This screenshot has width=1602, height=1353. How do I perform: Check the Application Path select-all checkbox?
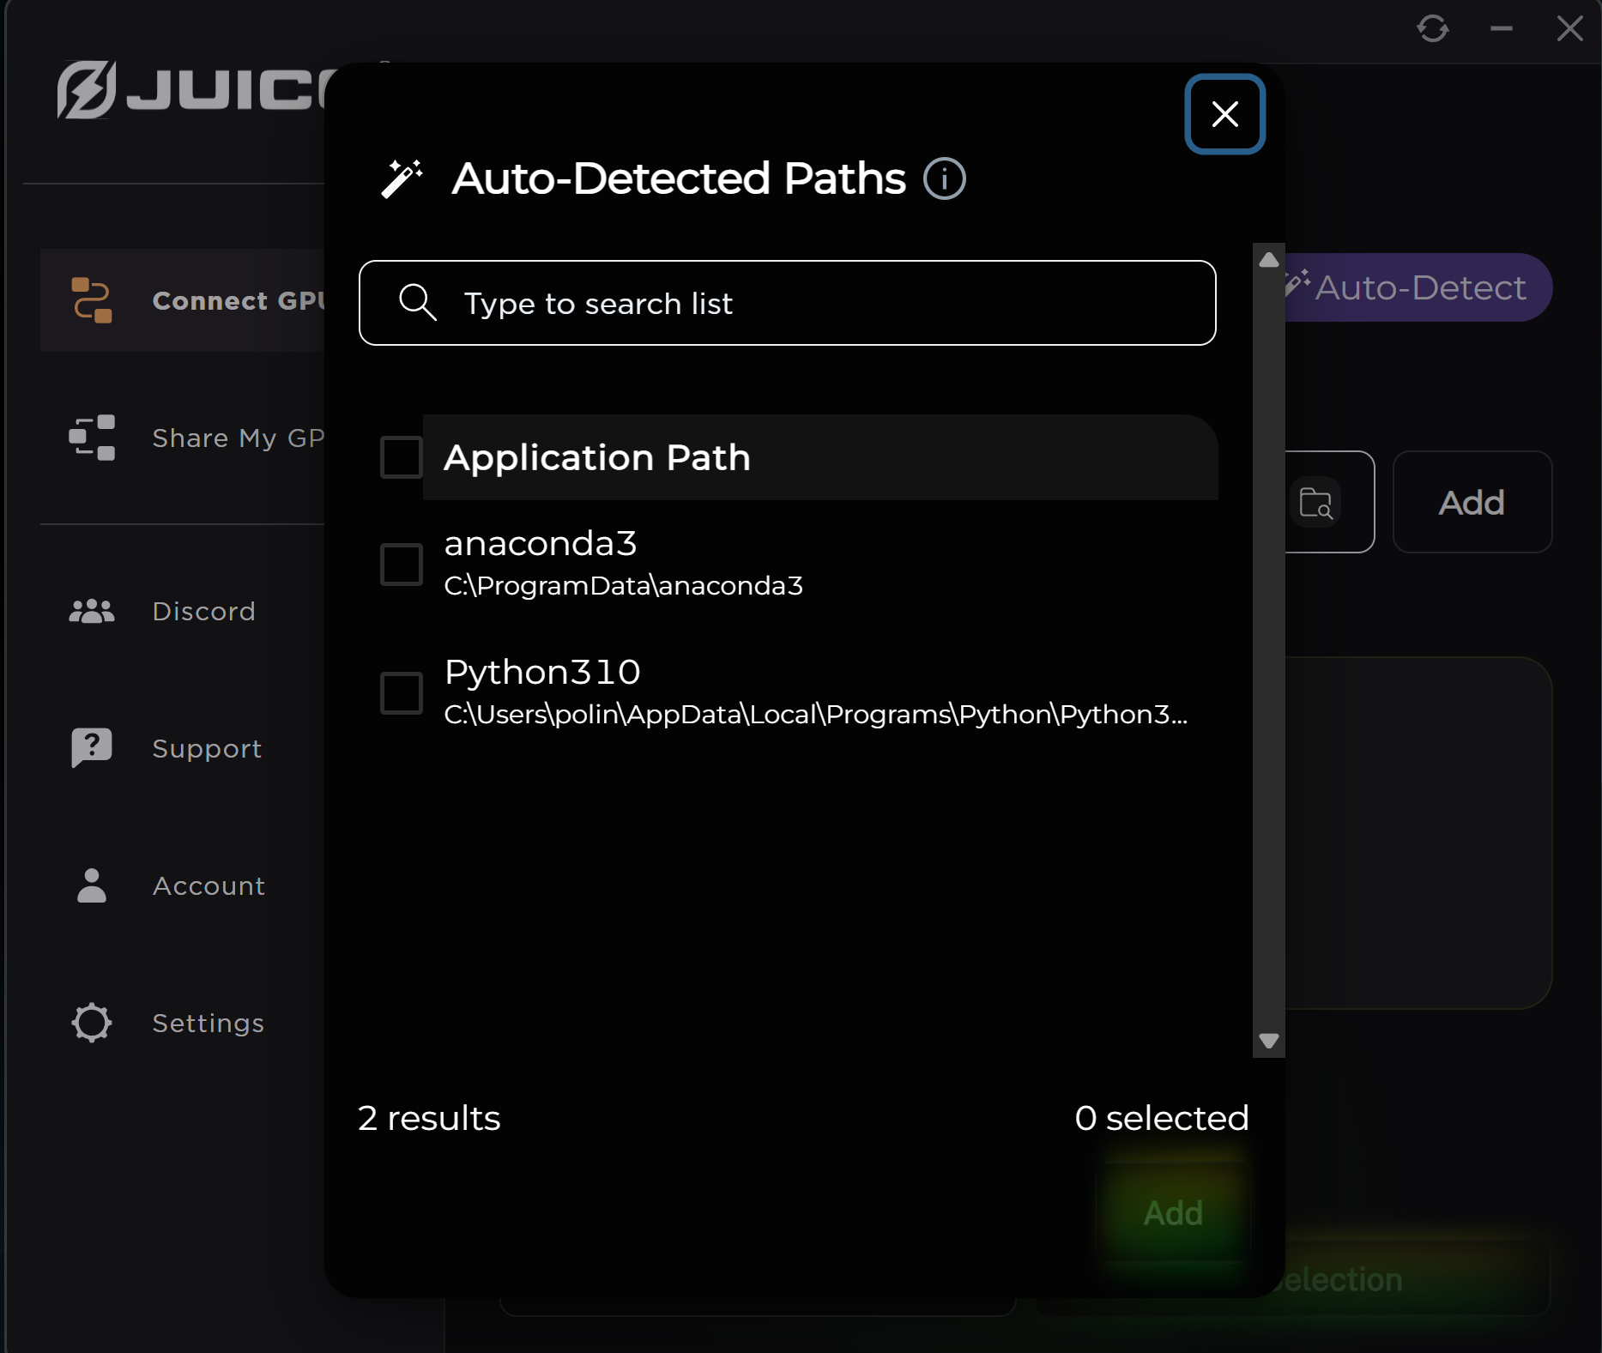401,457
